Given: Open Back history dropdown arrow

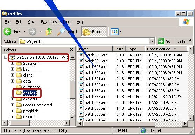Looking at the screenshot, I should tap(25, 32).
